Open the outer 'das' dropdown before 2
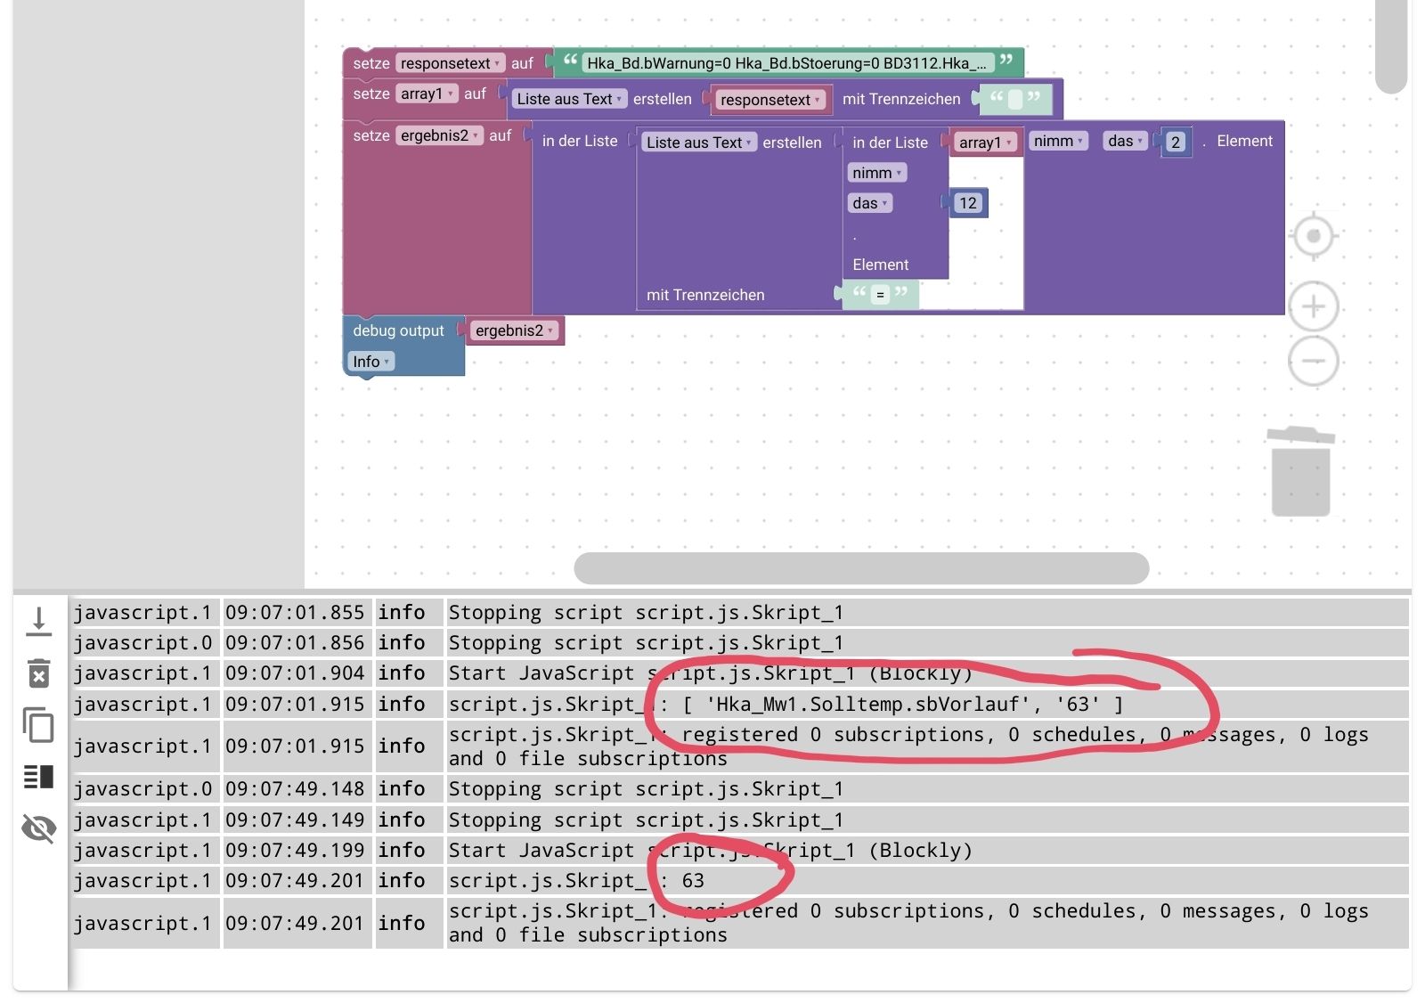Viewport: 1425px width, 1003px height. point(1126,141)
